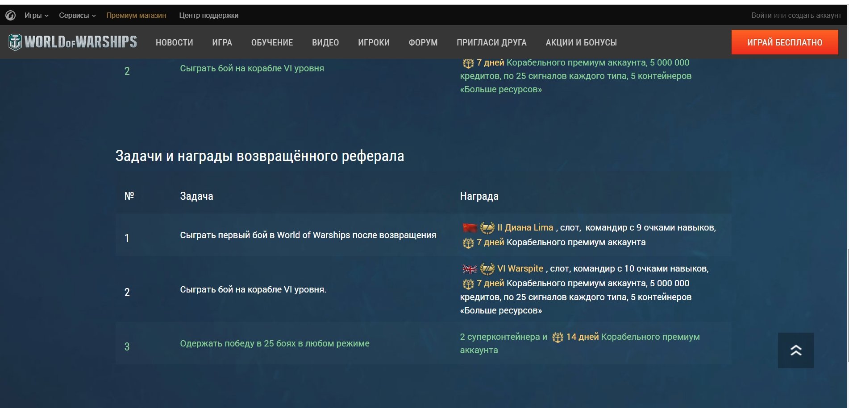The height and width of the screenshot is (408, 849).
Task: Open the ВИДЕО menu
Action: tap(325, 42)
